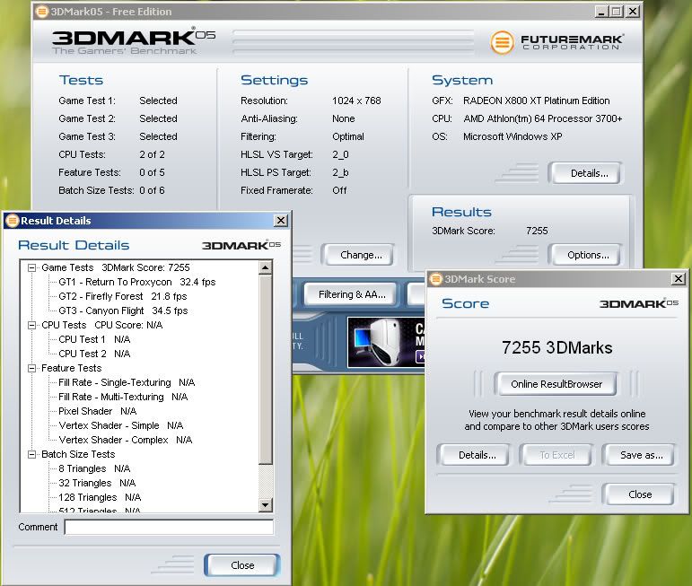Maximize the 3DMark05 main window
692x586 pixels.
617,12
